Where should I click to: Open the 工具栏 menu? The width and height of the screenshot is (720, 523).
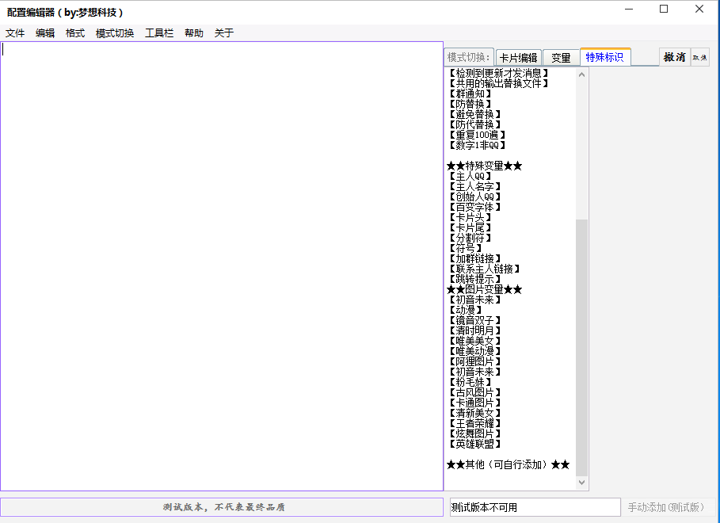(x=158, y=32)
